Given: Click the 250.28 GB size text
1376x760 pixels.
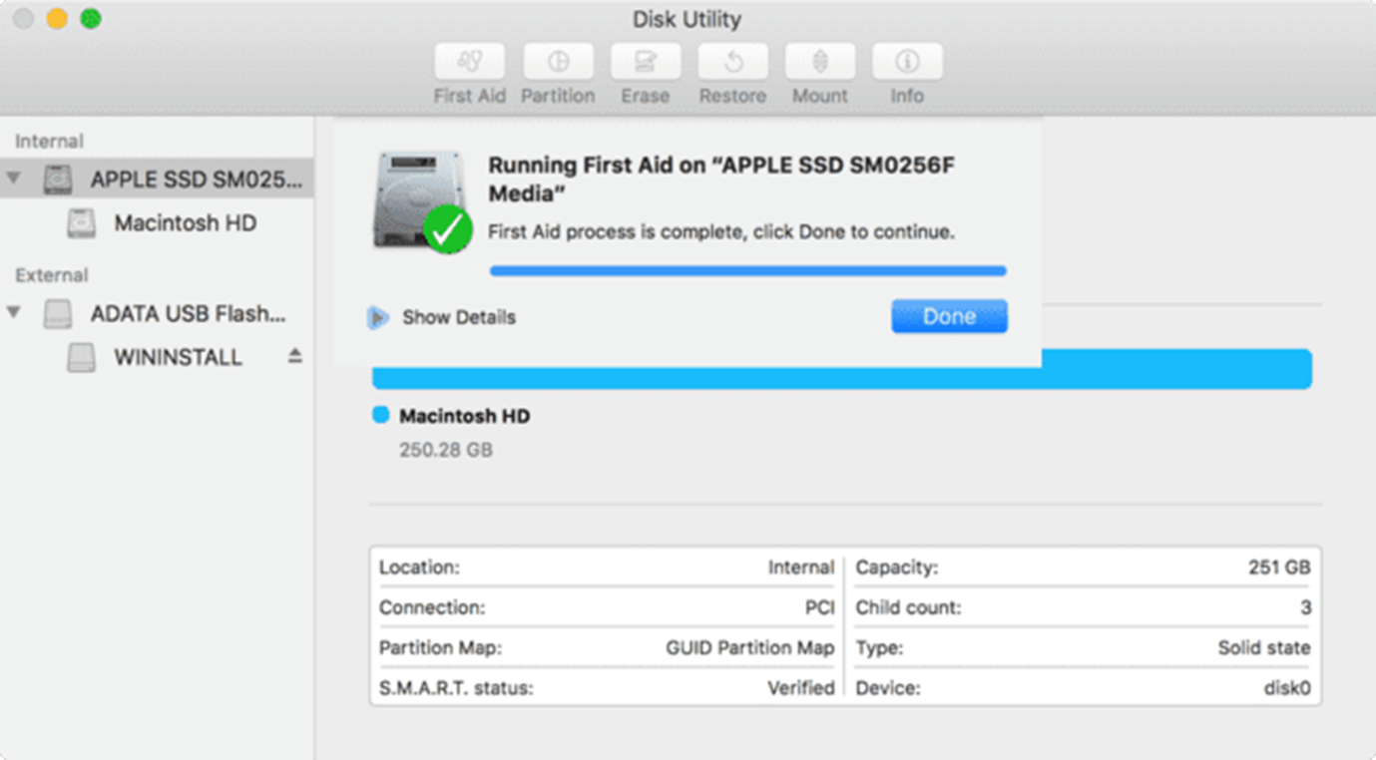Looking at the screenshot, I should pos(446,450).
